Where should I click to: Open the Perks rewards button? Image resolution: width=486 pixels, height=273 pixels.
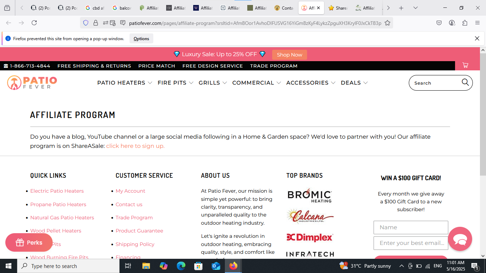(x=29, y=242)
